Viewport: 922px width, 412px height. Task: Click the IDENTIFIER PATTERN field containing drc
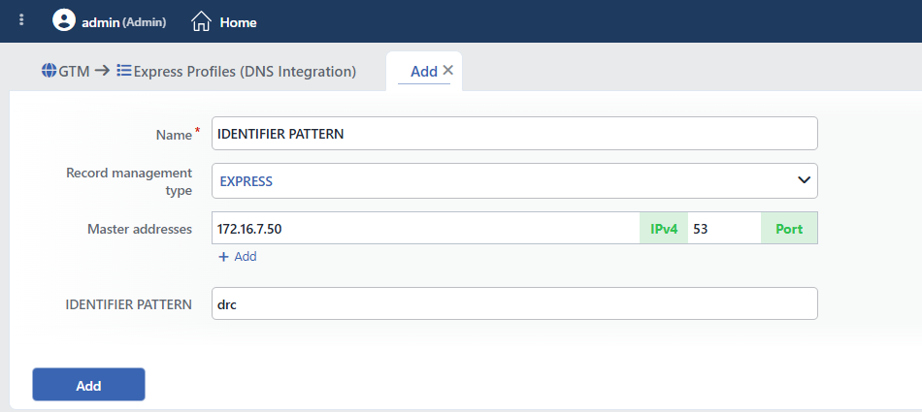(514, 303)
